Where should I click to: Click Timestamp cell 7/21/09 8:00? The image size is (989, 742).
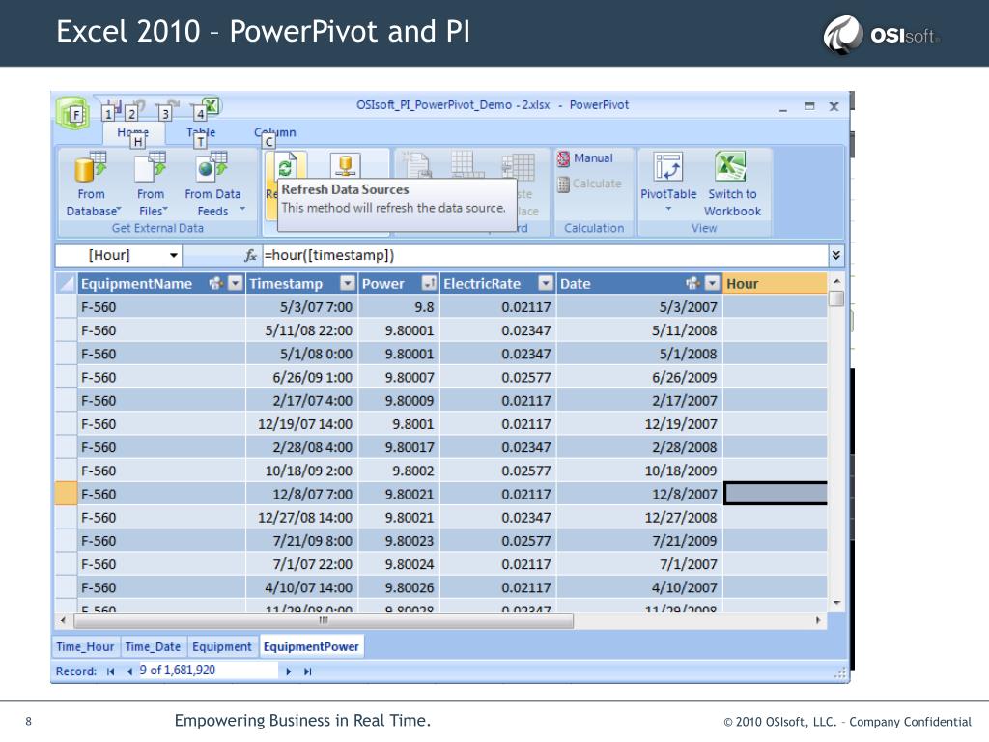[302, 541]
